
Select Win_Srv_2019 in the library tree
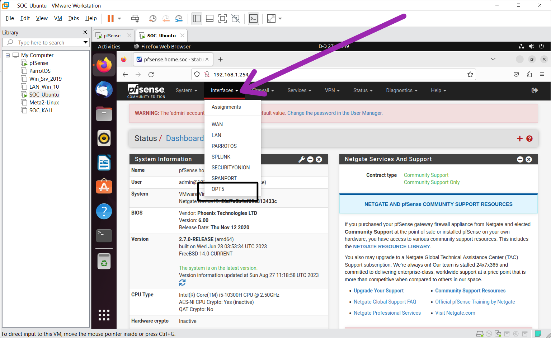point(46,79)
